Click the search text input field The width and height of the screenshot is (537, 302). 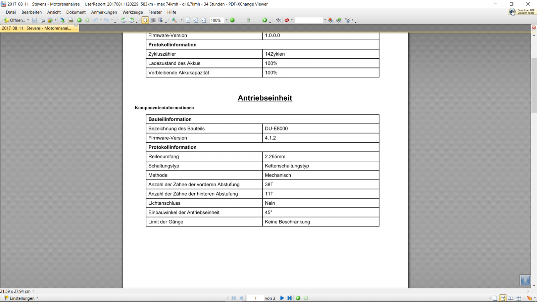coord(309,20)
